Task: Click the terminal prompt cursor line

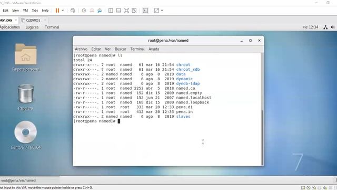Action: pos(96,121)
